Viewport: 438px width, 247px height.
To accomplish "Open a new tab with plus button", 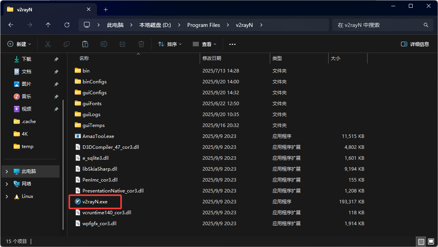I will tap(106, 9).
